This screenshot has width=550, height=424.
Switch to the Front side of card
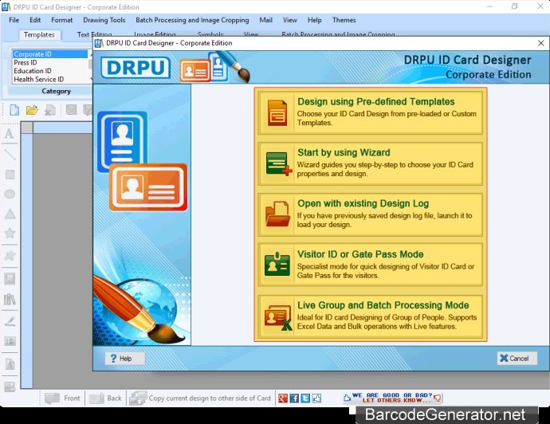[63, 398]
